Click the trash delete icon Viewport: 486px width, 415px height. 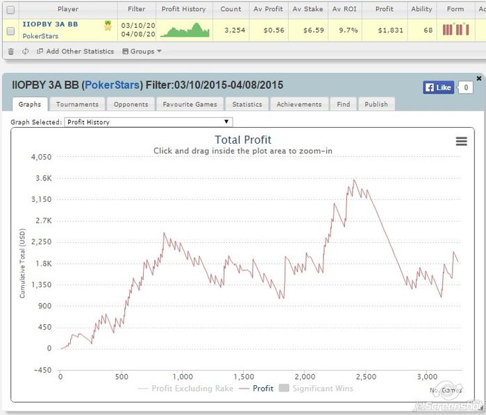tap(10, 51)
